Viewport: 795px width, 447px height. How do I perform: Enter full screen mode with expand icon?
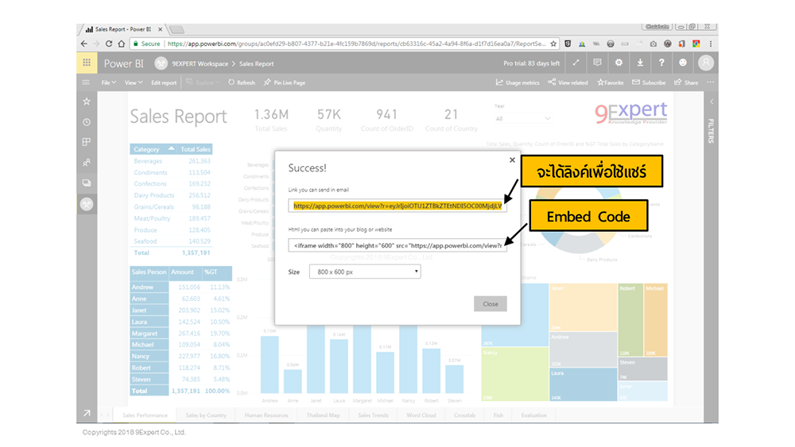[576, 64]
